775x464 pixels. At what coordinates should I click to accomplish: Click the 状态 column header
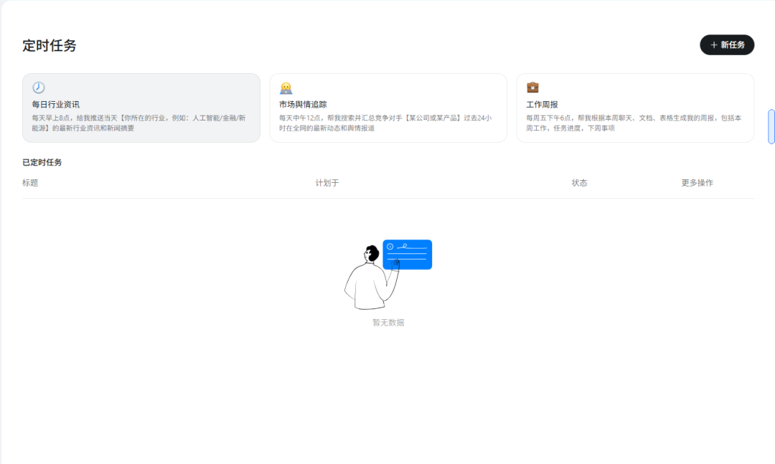(x=579, y=183)
